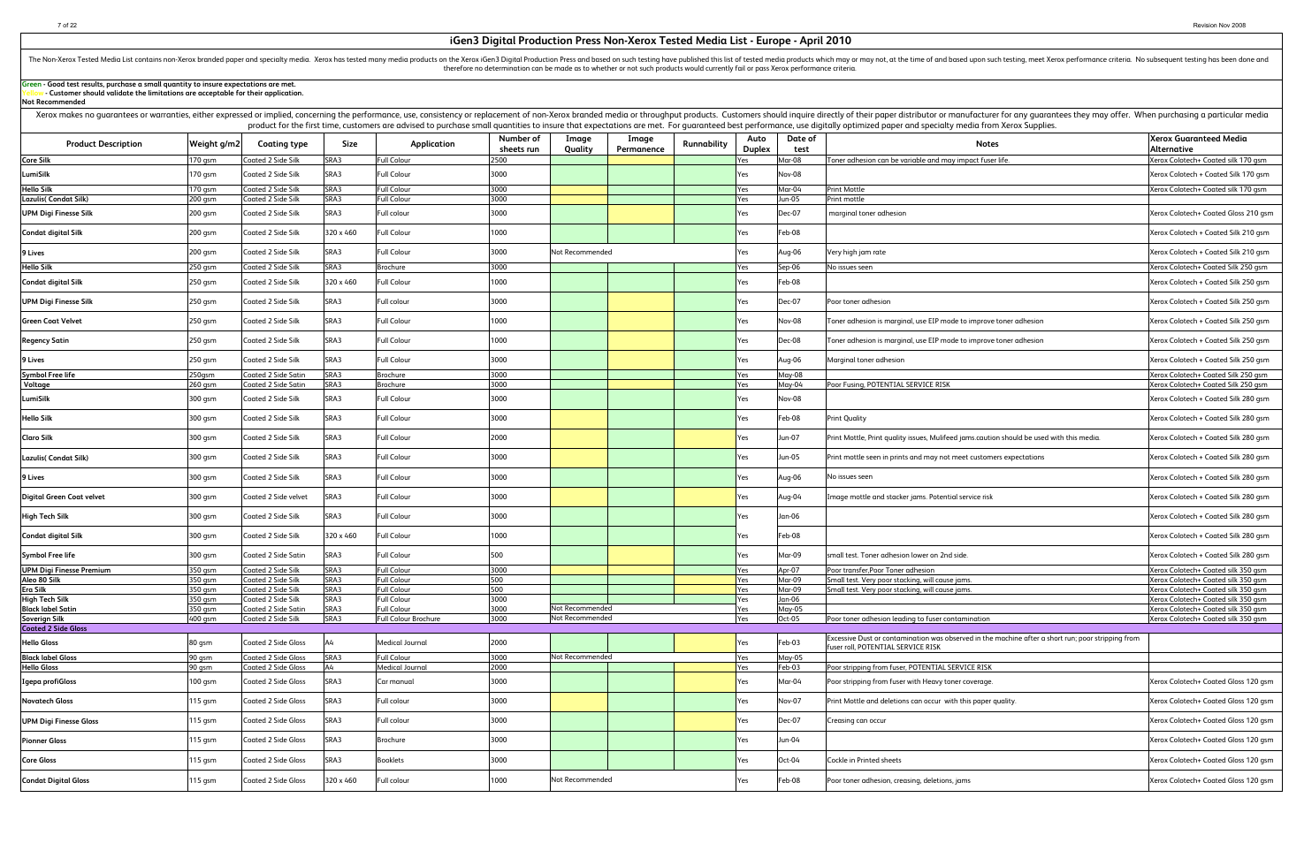Click the 'Image Permanence' column header

click(640, 144)
